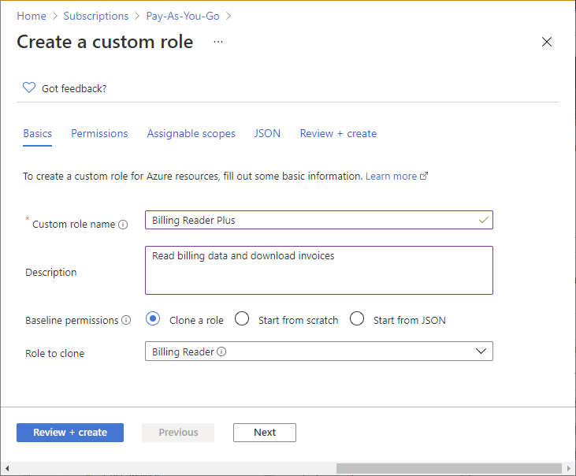Viewport: 576px width, 476px height.
Task: Close the Create a custom role pane
Action: point(547,42)
